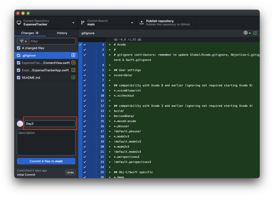Screen dimensions: 274x197
Task: Toggle checkmark for diff line 12
Action: (x=85, y=106)
